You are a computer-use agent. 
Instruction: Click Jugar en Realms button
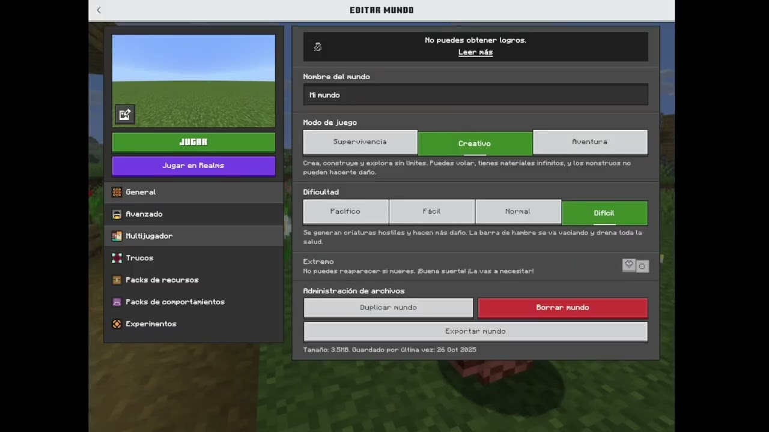(x=193, y=166)
